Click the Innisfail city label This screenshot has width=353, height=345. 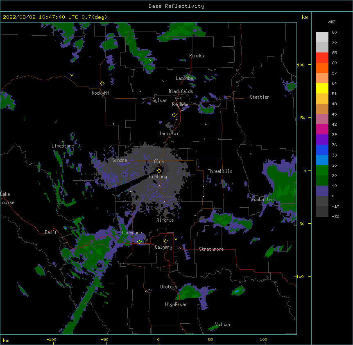click(170, 134)
